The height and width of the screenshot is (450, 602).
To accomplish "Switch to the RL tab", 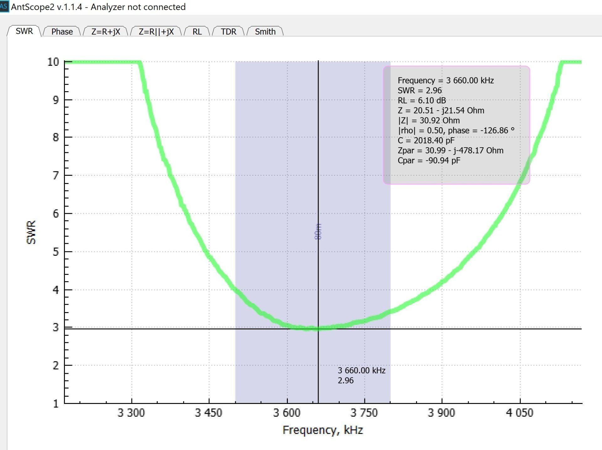I will point(197,32).
